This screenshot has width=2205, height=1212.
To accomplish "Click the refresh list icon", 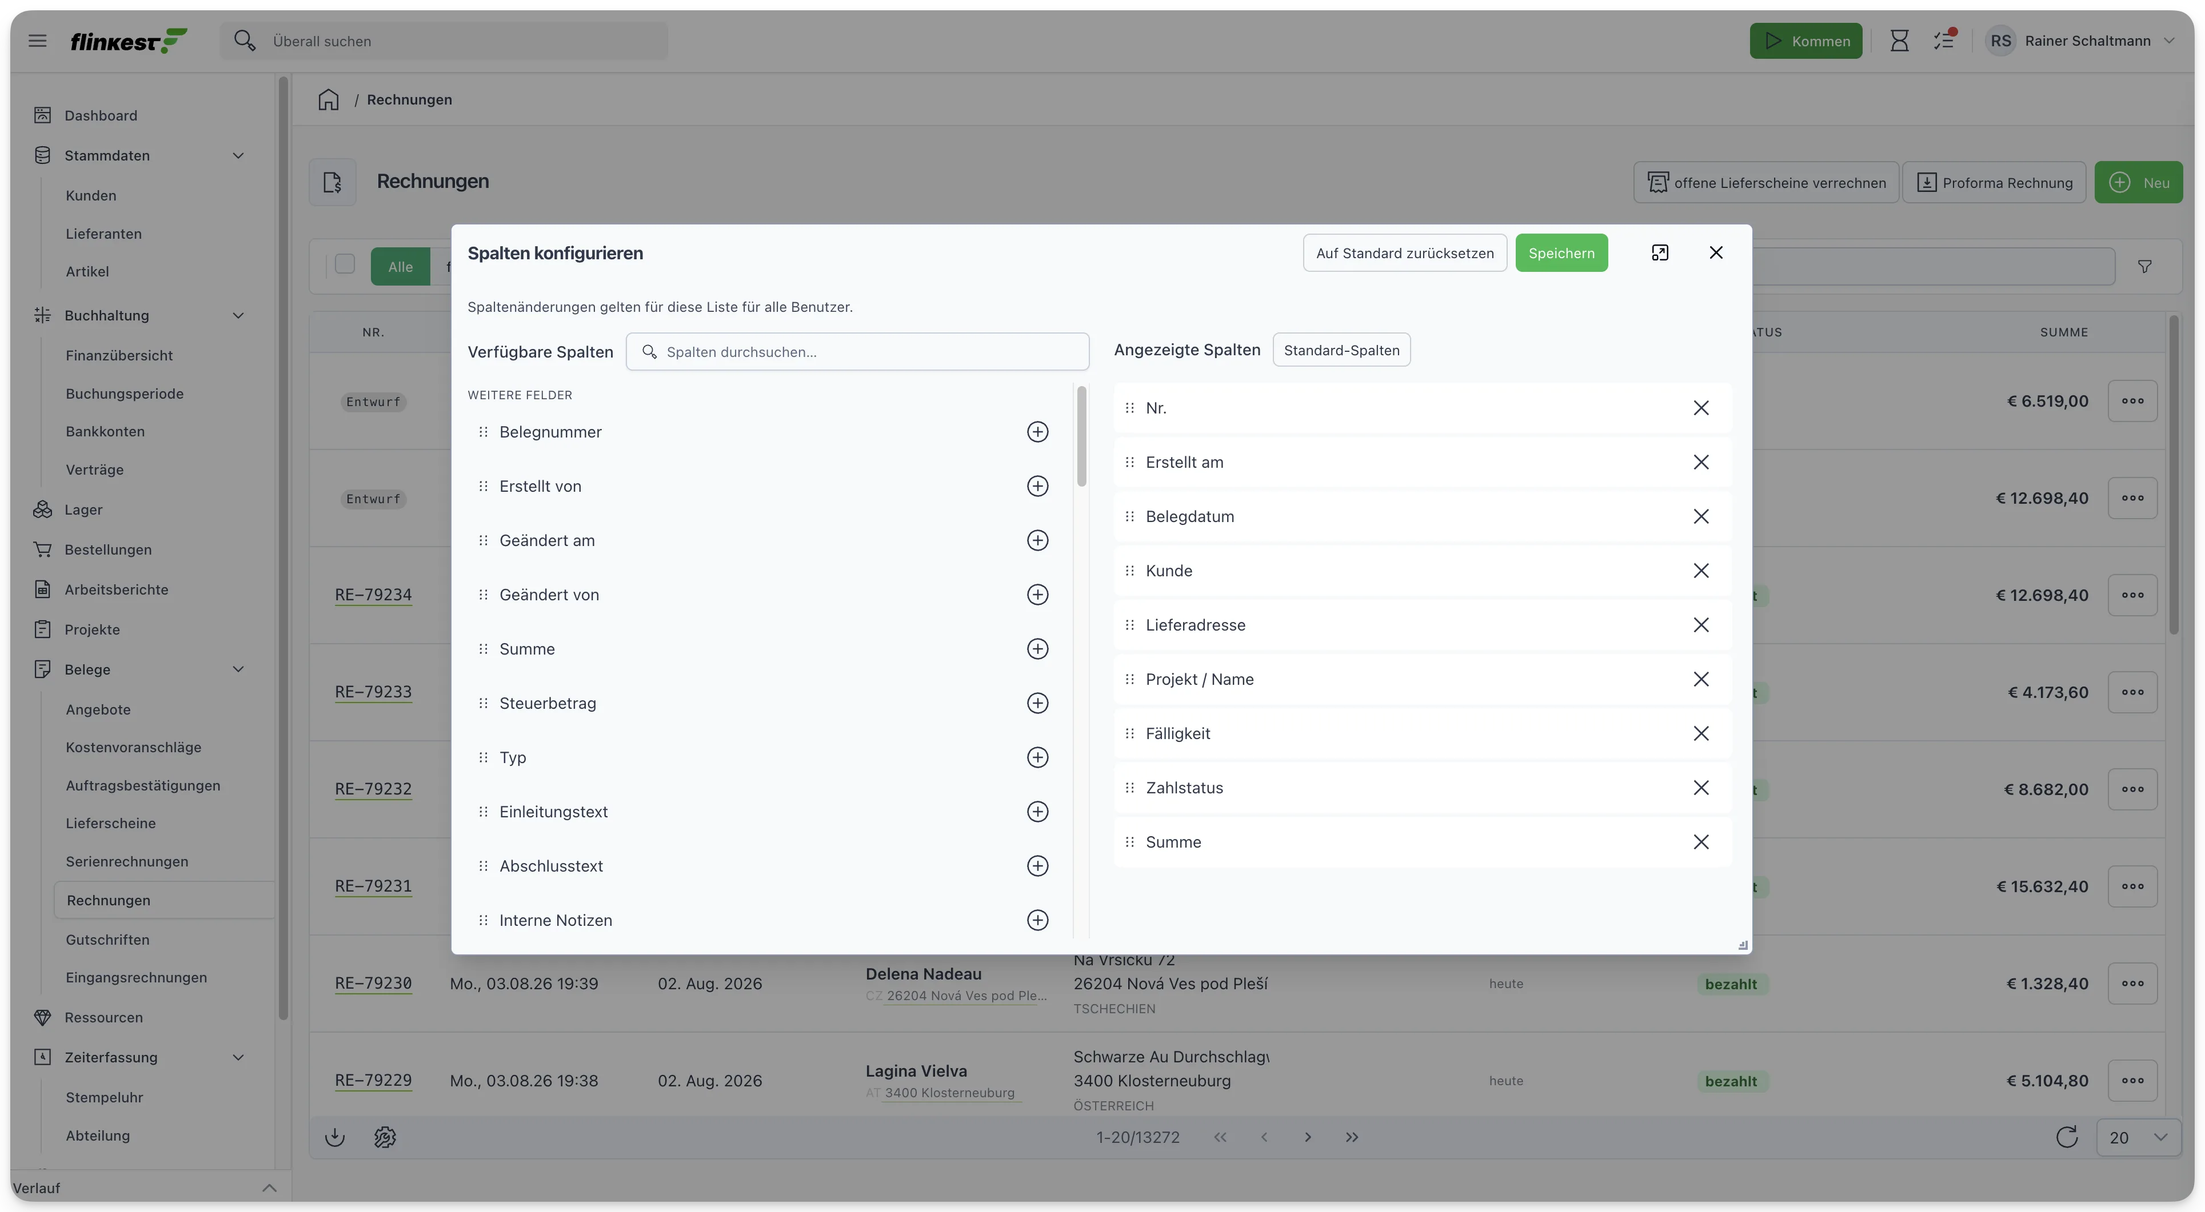I will (2066, 1137).
